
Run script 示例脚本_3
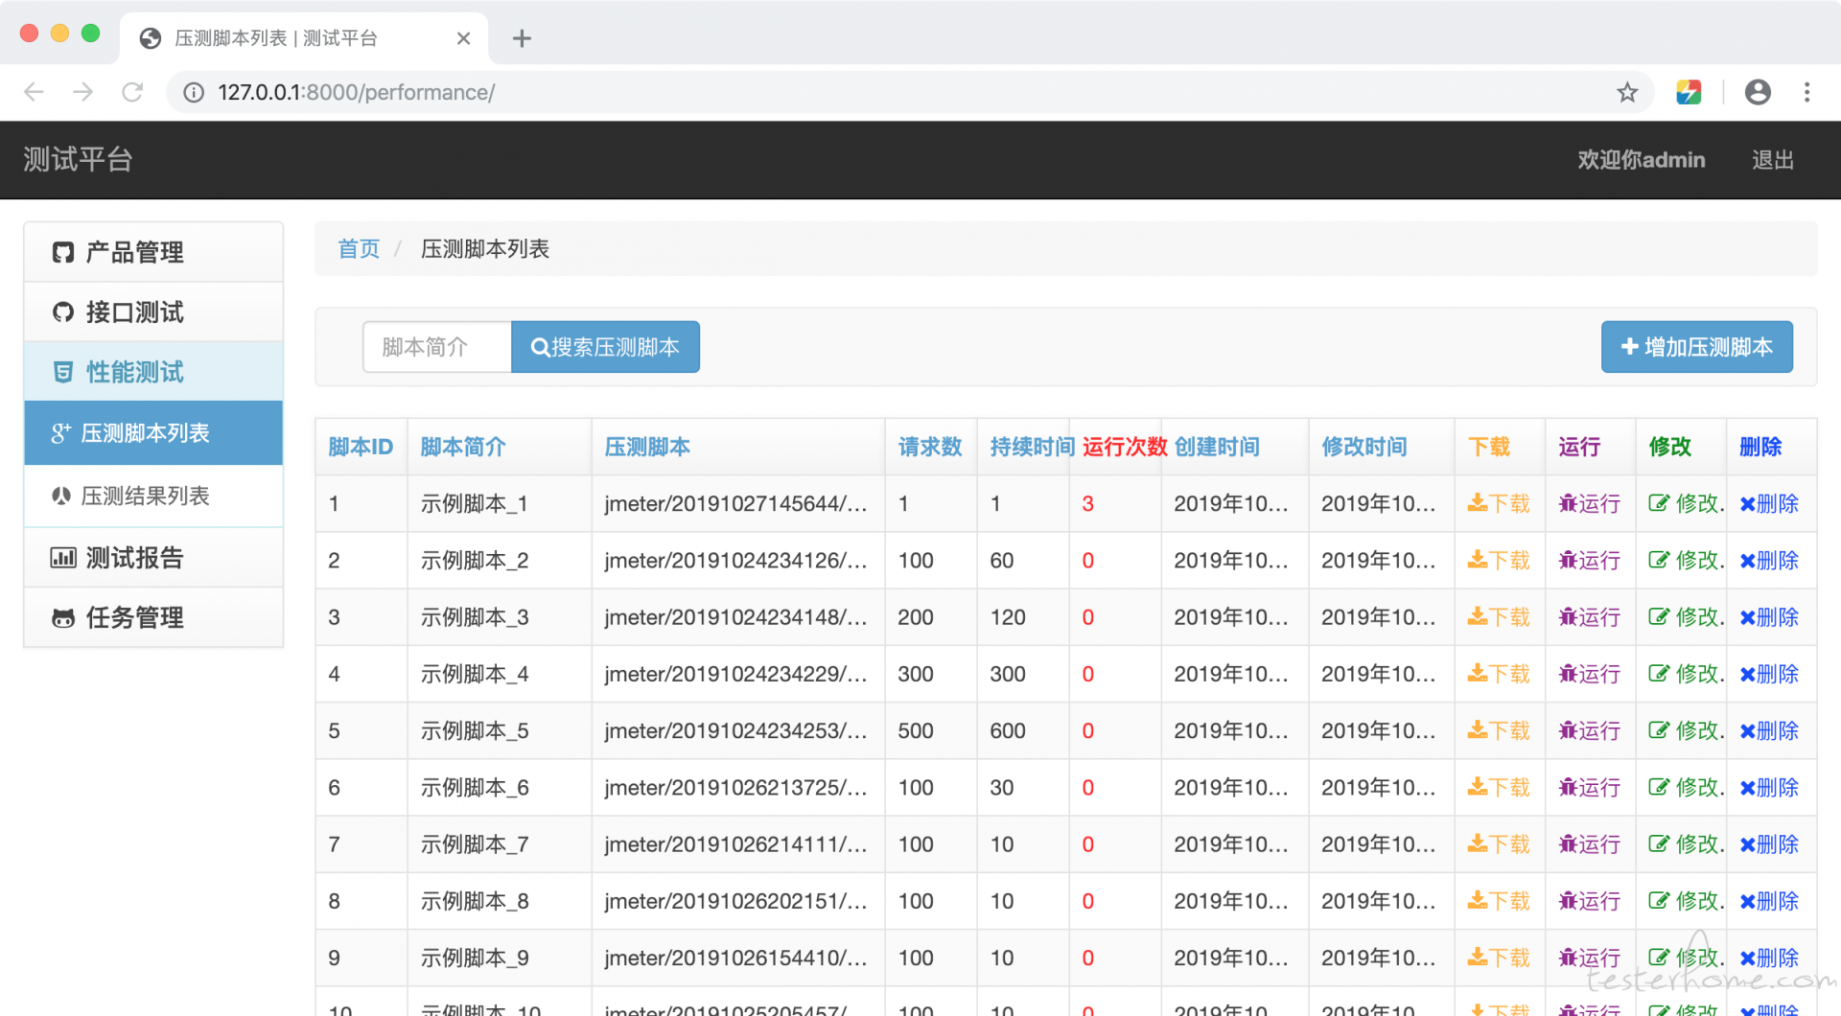pyautogui.click(x=1590, y=617)
